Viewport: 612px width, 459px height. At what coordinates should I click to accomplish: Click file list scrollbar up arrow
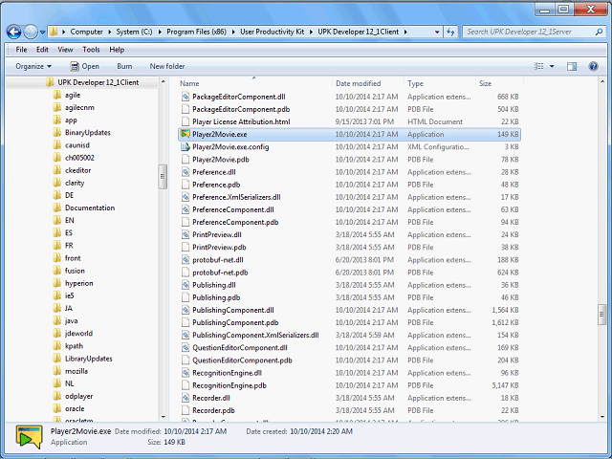(602, 81)
